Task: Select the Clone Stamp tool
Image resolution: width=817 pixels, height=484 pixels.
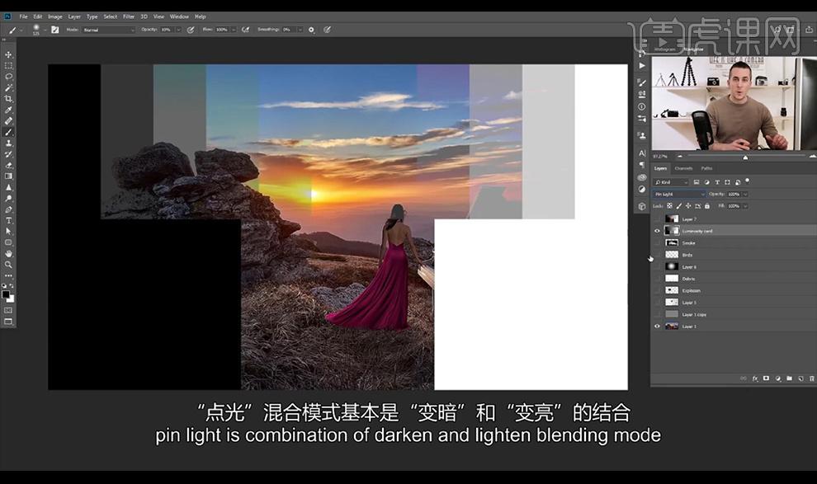Action: point(8,143)
